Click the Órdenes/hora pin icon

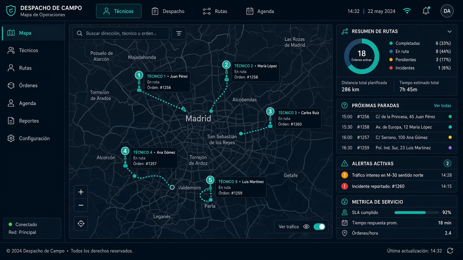[x=345, y=233]
